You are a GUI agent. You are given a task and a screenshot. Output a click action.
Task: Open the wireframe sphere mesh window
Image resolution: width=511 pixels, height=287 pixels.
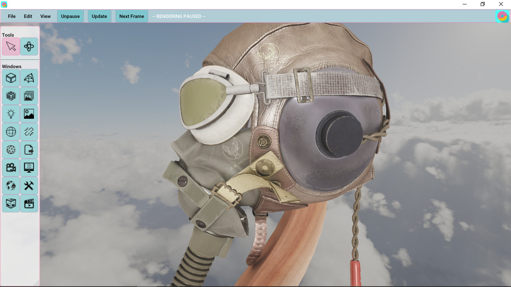point(11,149)
